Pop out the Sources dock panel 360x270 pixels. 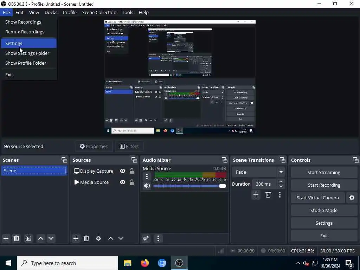(134, 160)
